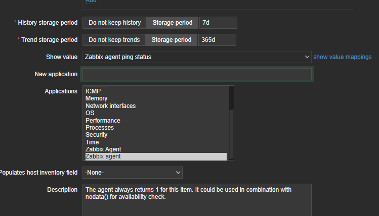Open 'show value mappings' link

coord(342,57)
